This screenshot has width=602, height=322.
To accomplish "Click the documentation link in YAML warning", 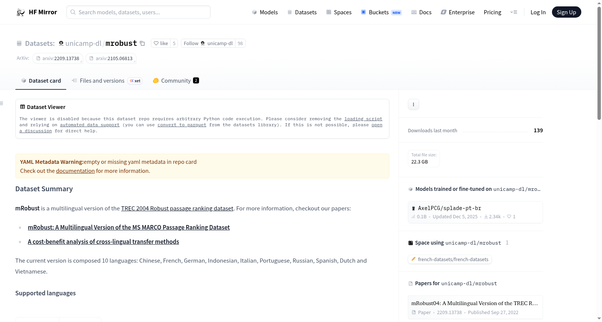I will pyautogui.click(x=75, y=171).
